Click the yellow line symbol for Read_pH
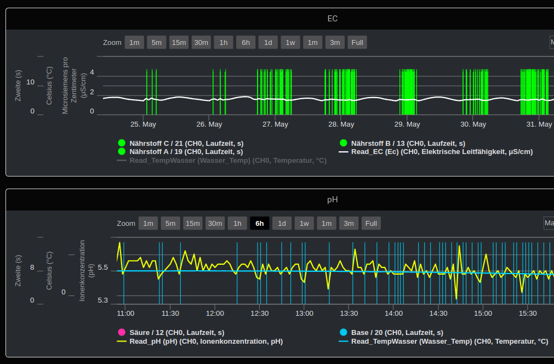 (122, 341)
